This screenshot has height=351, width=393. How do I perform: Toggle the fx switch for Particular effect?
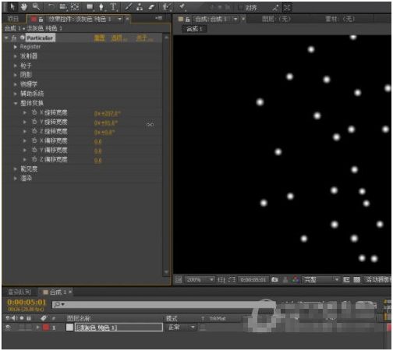pyautogui.click(x=14, y=38)
